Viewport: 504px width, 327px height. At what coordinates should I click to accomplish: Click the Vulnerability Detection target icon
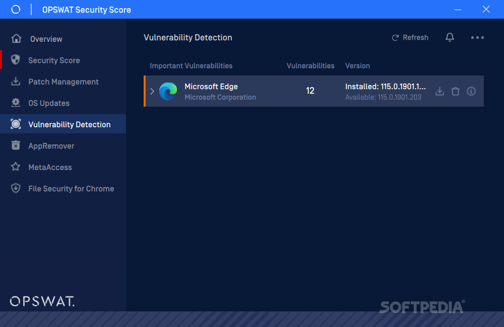(16, 124)
